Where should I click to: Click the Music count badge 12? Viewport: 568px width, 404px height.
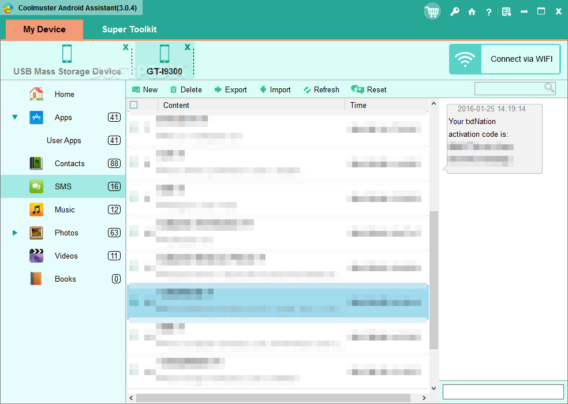click(x=114, y=210)
